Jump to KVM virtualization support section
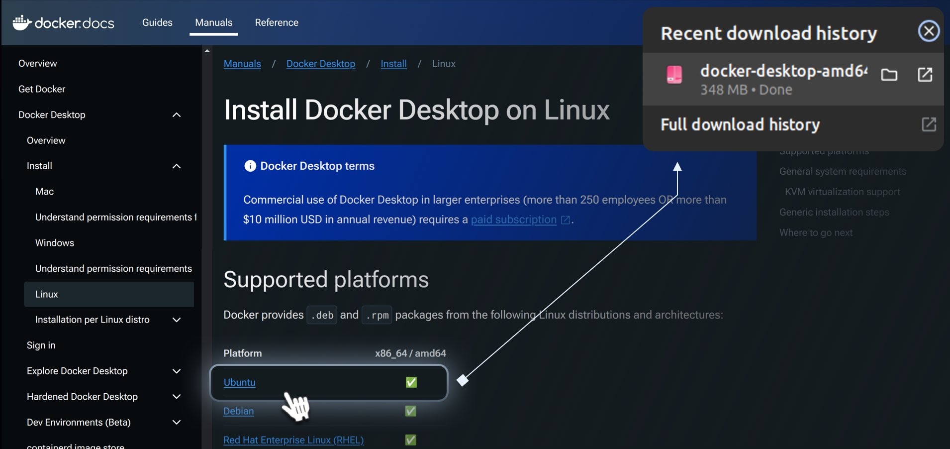 843,192
